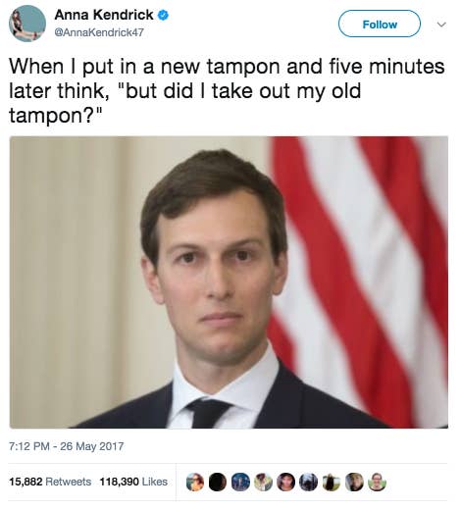Open the 7:12 PM - 26 May 2017 timestamp
The image size is (461, 510).
tap(67, 446)
